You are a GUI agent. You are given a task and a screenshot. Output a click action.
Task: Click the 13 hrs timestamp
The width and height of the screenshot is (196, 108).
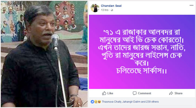(105, 10)
